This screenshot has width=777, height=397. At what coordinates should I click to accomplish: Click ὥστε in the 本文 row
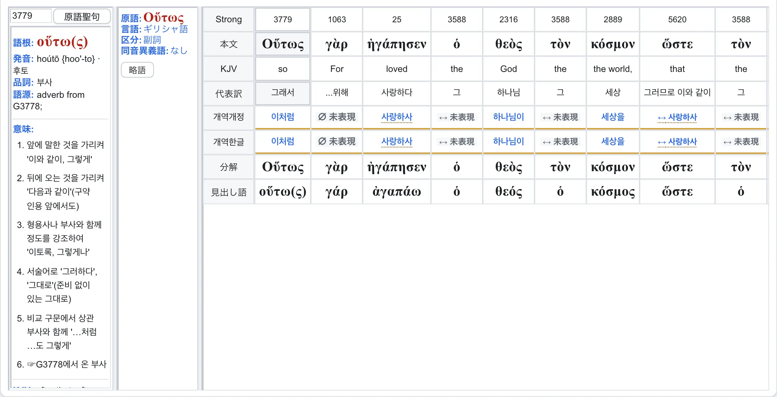677,44
